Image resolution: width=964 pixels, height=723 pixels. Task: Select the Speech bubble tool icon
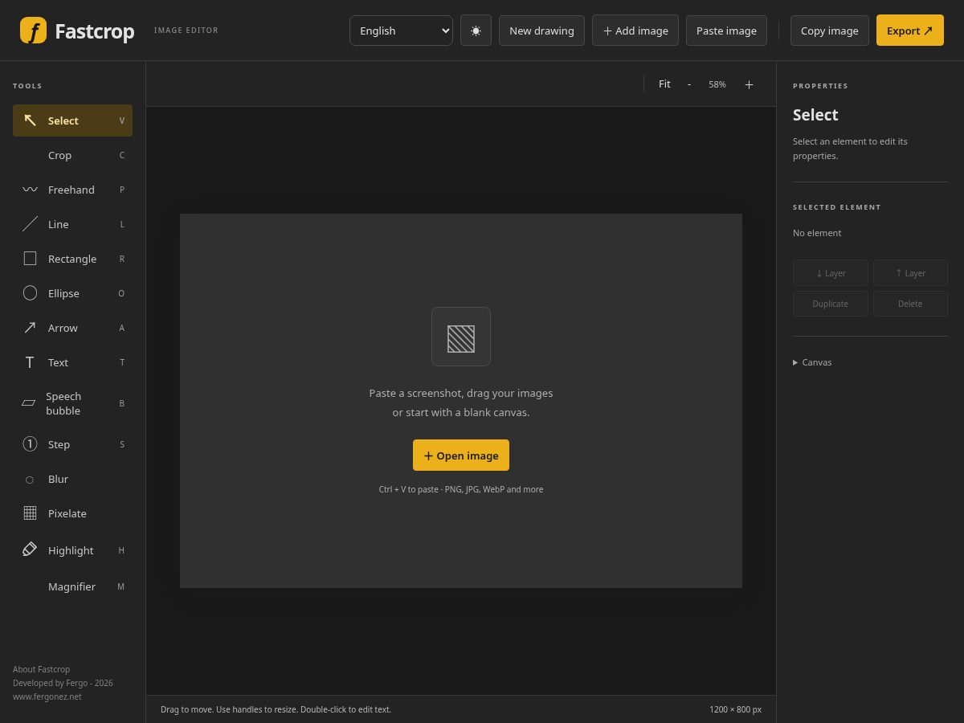point(29,403)
